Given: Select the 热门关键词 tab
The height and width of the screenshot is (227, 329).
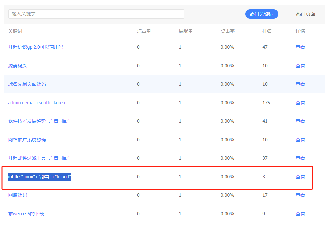Looking at the screenshot, I should 262,14.
